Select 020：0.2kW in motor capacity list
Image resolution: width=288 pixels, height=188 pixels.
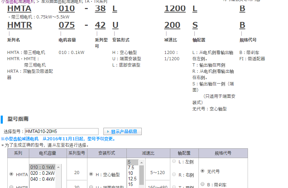point(42,173)
